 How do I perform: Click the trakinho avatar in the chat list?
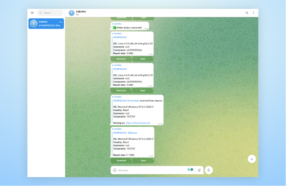34,24
